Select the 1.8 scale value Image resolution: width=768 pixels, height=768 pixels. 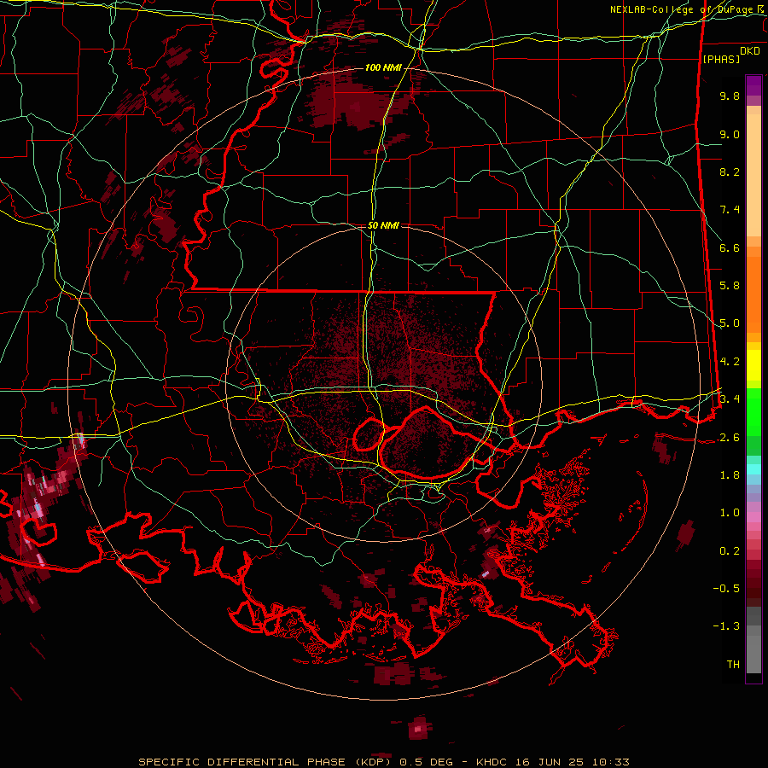(x=730, y=475)
